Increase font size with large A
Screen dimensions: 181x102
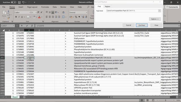pos(38,12)
